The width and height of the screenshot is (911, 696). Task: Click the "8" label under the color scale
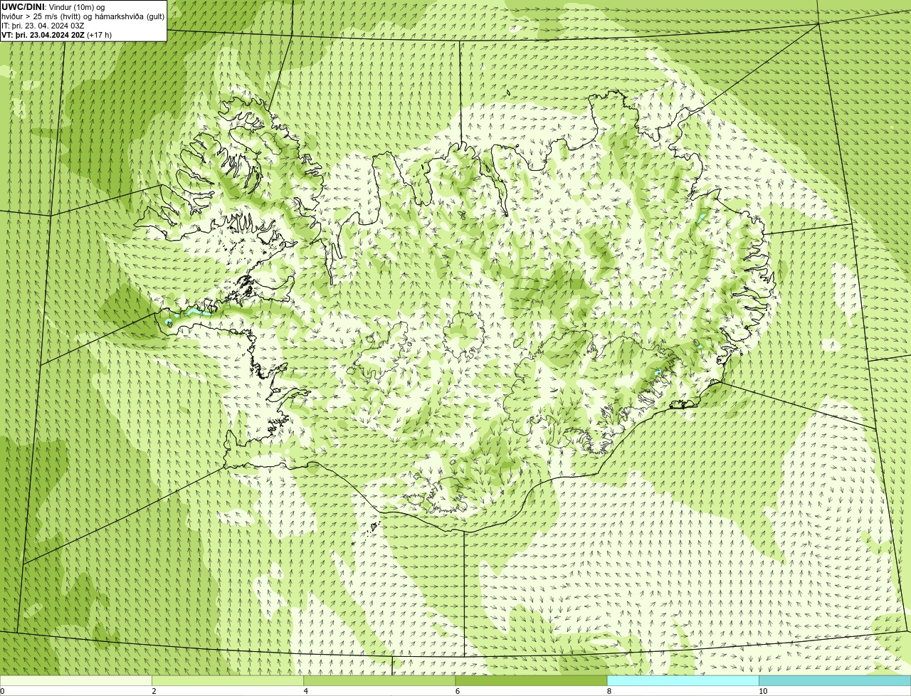(609, 691)
